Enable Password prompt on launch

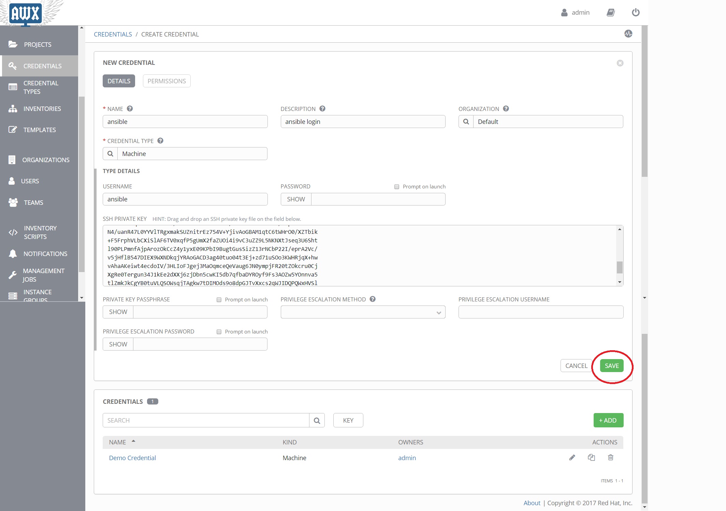(396, 187)
